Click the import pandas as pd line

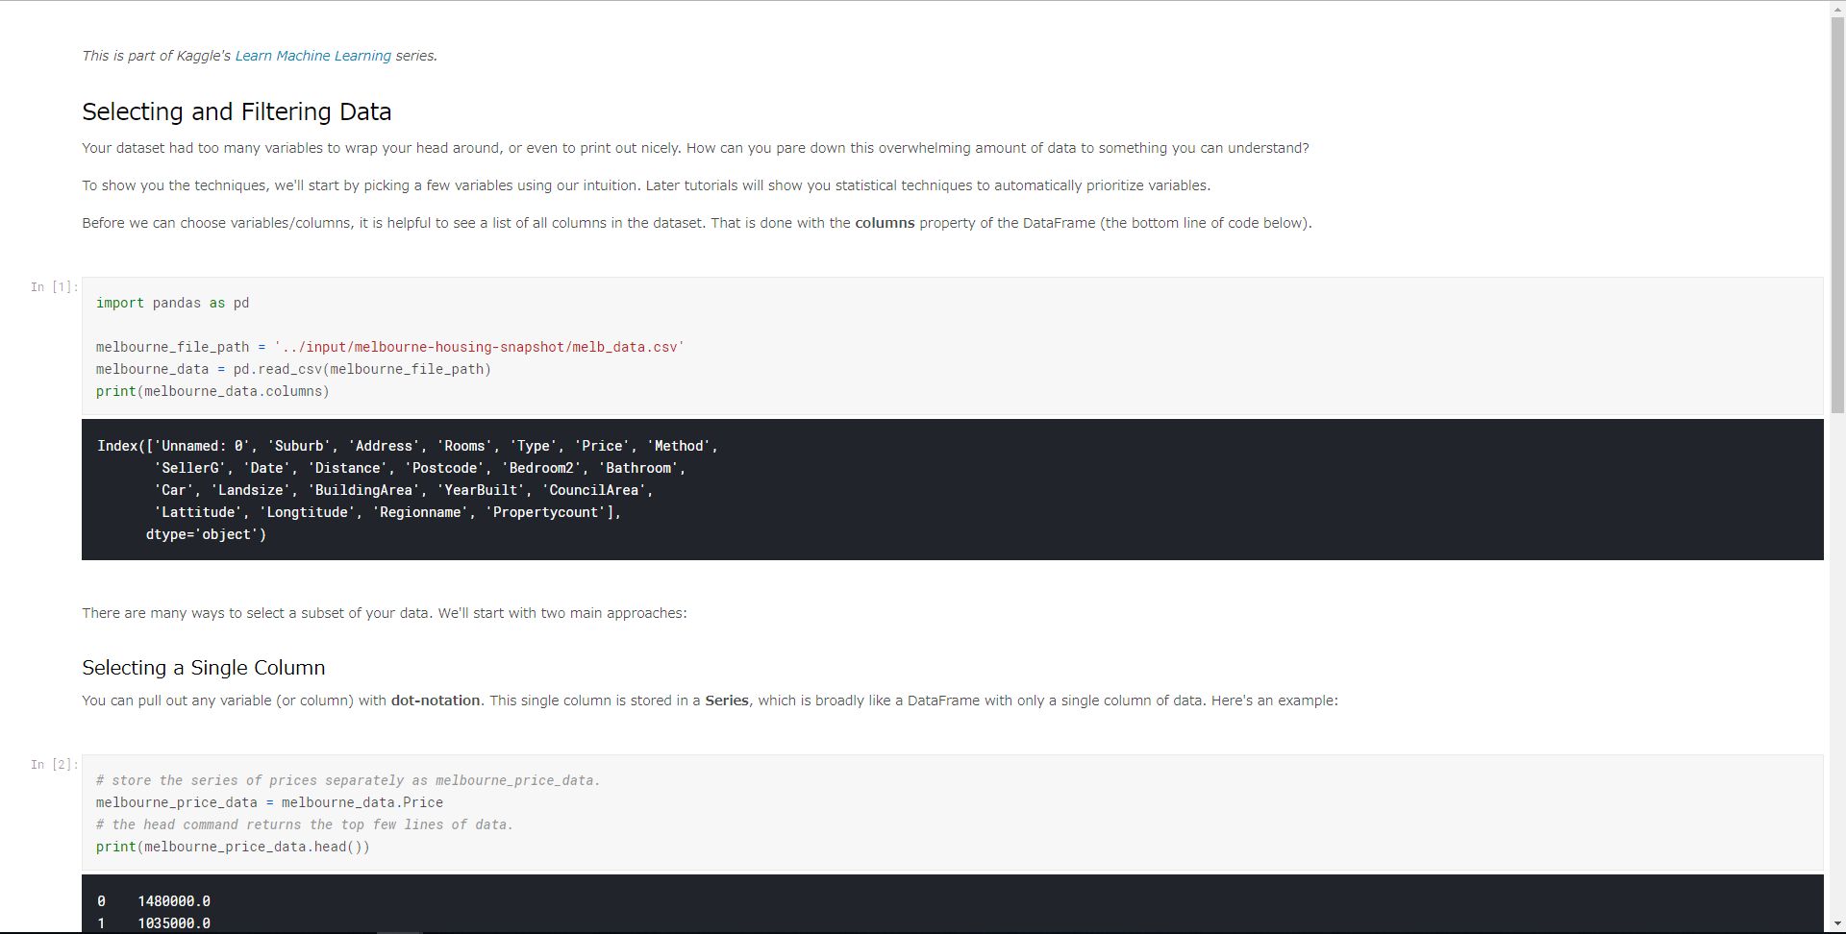[x=172, y=303]
